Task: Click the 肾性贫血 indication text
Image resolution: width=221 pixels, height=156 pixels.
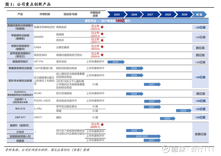Action: point(61,62)
